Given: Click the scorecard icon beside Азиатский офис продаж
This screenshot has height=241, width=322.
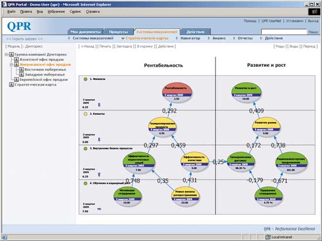Looking at the screenshot, I should coord(16,59).
